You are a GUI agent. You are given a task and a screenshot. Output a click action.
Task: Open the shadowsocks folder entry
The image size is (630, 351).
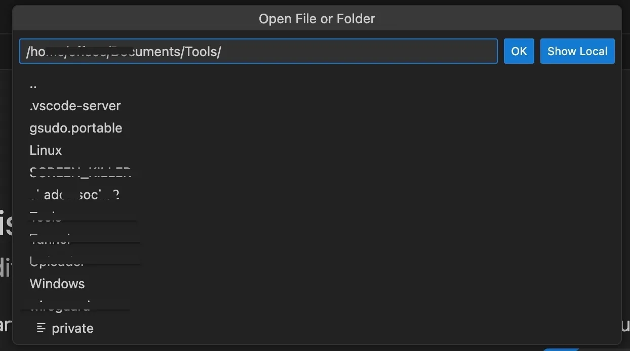coord(74,194)
